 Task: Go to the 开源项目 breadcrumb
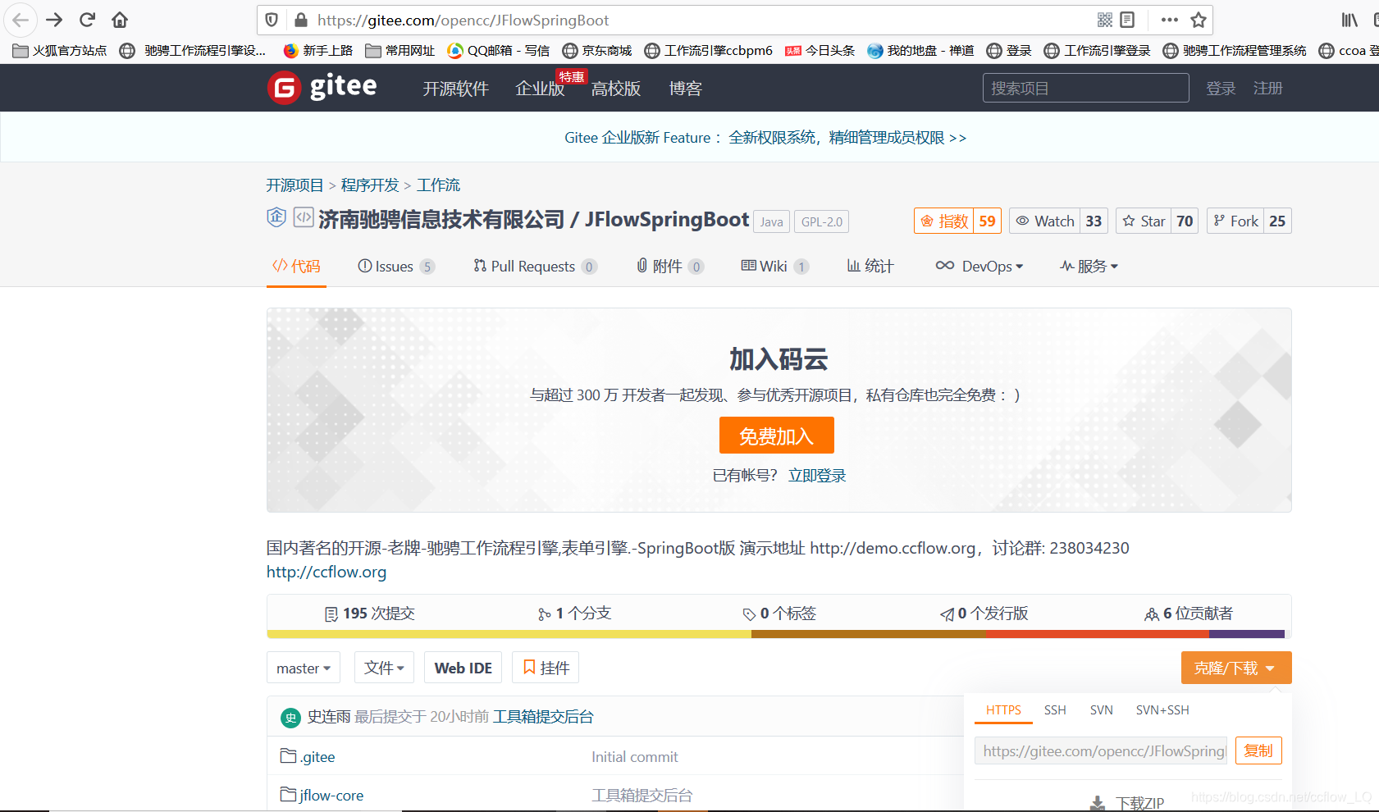pos(295,185)
